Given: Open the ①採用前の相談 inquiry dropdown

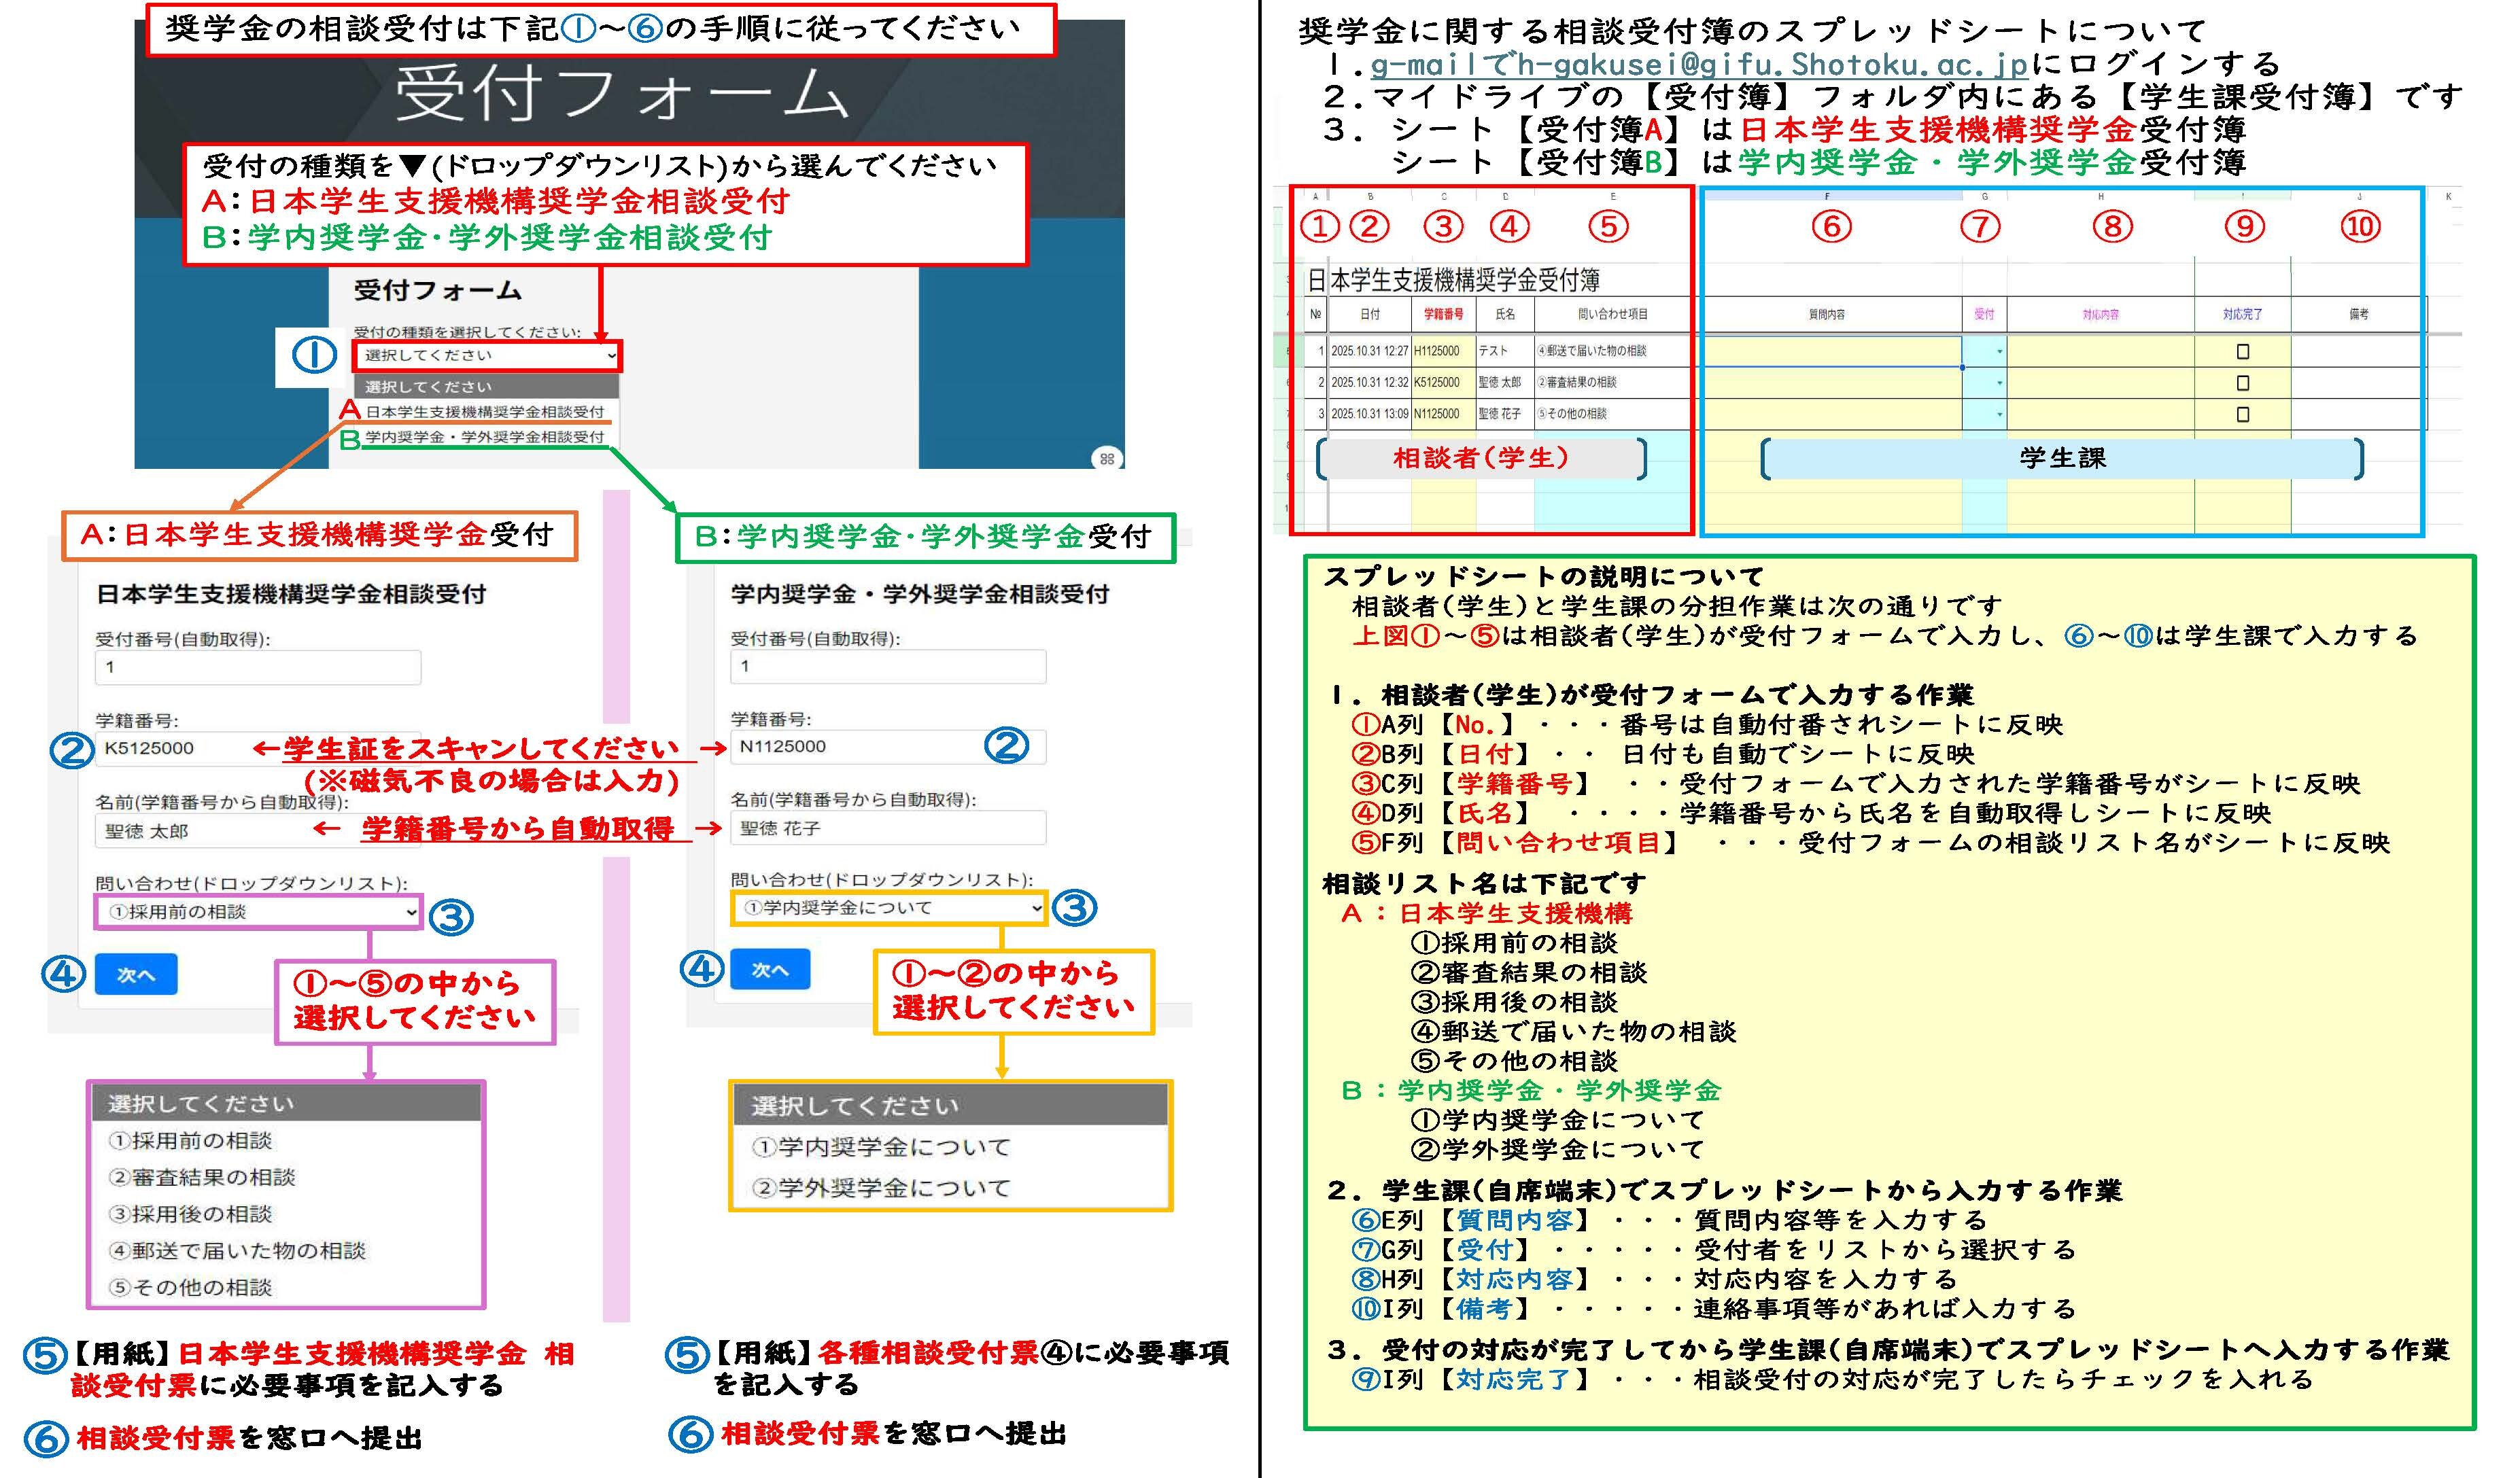Looking at the screenshot, I should click(258, 911).
